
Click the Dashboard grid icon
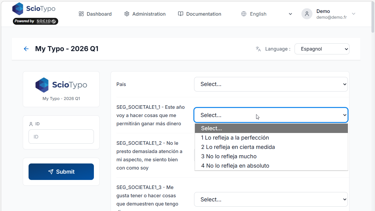coord(81,14)
